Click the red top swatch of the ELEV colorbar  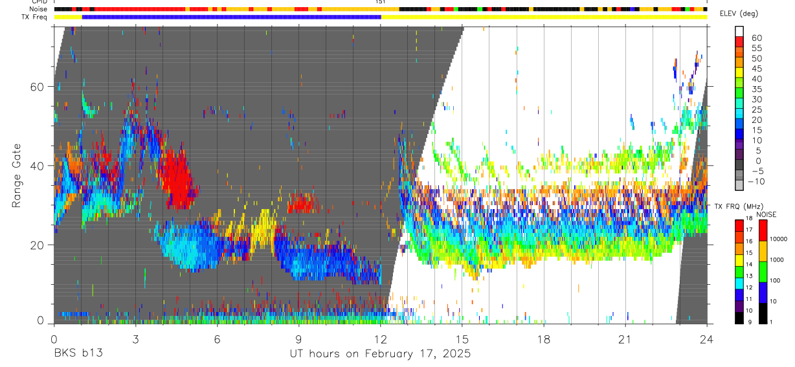click(739, 41)
